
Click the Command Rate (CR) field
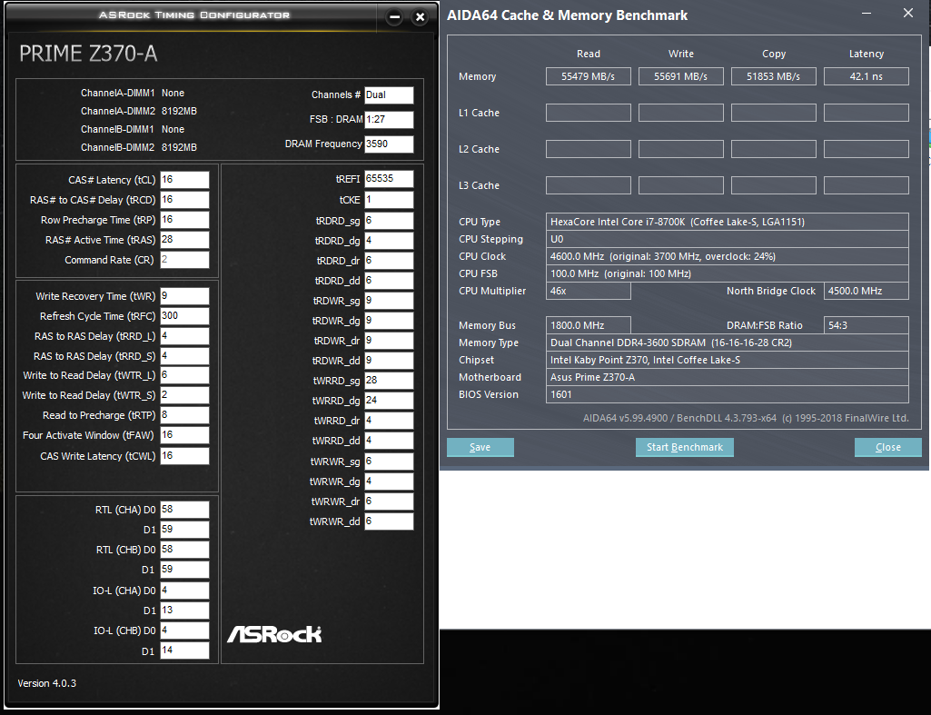pos(184,260)
